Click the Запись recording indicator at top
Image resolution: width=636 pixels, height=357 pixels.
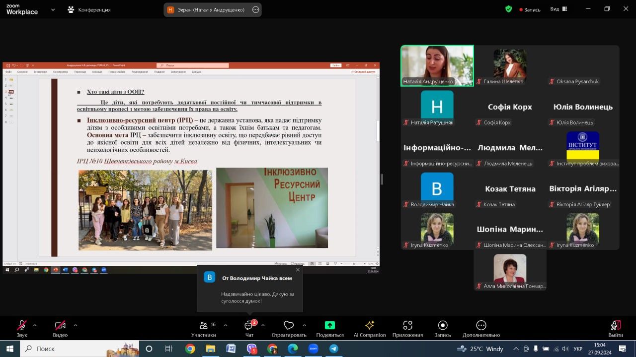pyautogui.click(x=530, y=9)
